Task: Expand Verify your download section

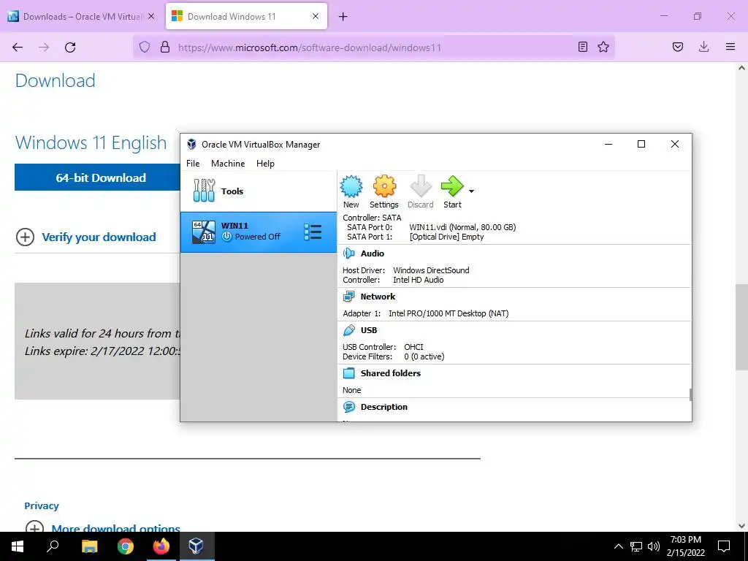Action: pos(86,237)
